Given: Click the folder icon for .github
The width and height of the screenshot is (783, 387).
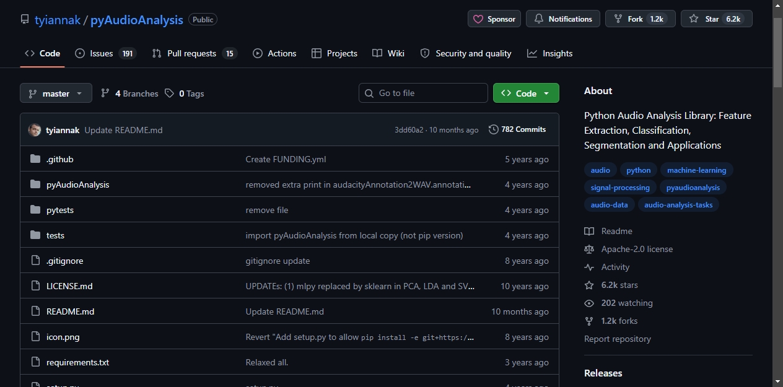Looking at the screenshot, I should [x=35, y=159].
